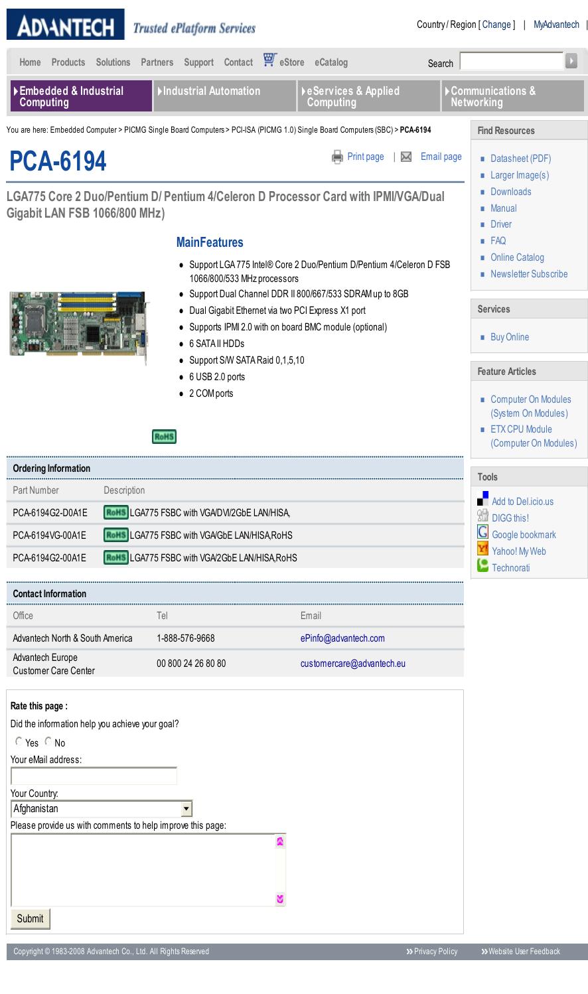Open Computer On Modules article link

point(530,406)
